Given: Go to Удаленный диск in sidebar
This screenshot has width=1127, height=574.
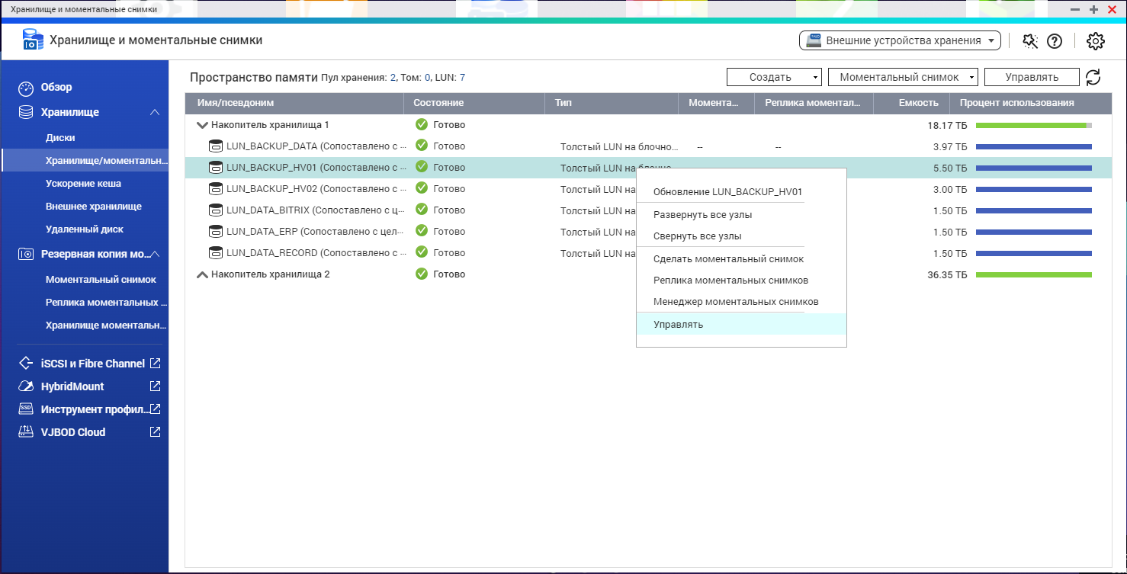Looking at the screenshot, I should coord(84,229).
